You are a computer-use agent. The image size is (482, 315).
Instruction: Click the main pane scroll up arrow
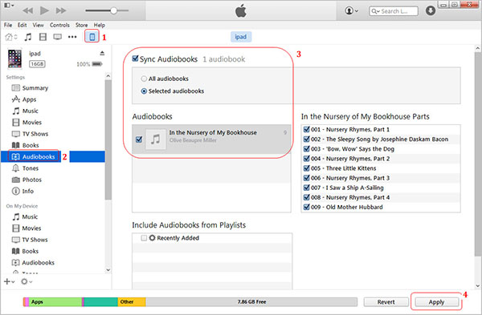click(x=477, y=48)
